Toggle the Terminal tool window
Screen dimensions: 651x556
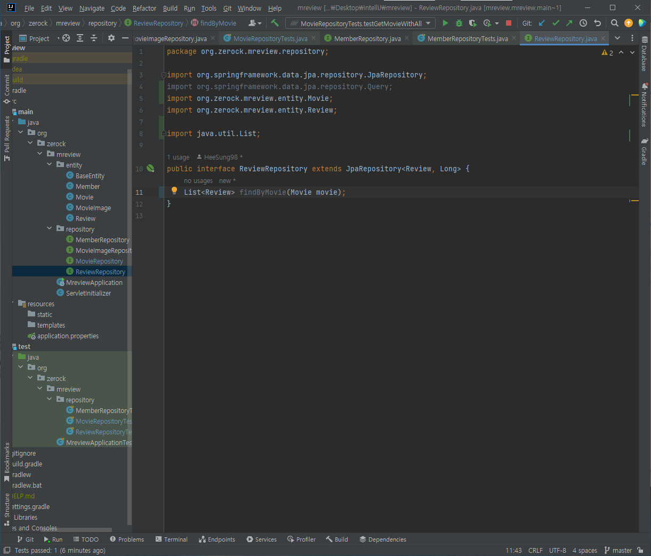[x=172, y=539]
